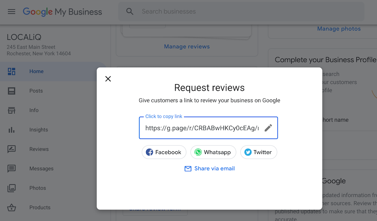This screenshot has height=221, width=377.
Task: Open the hamburger main menu
Action: pos(11,12)
